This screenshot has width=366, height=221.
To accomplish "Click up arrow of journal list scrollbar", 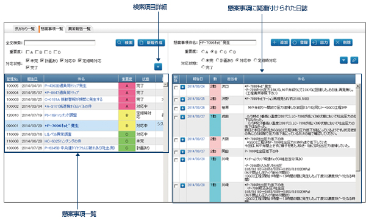I will click(358, 86).
